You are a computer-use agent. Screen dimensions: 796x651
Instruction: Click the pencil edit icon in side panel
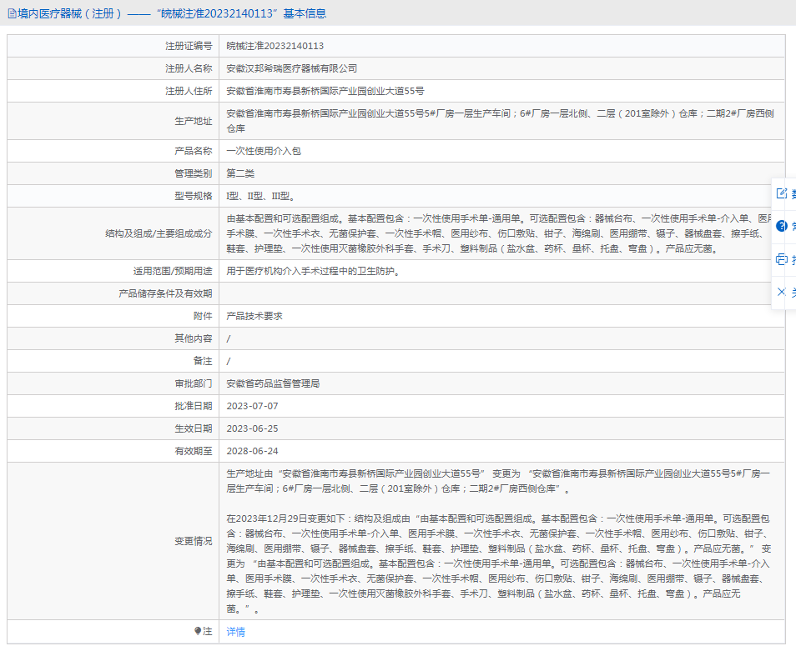(x=782, y=193)
